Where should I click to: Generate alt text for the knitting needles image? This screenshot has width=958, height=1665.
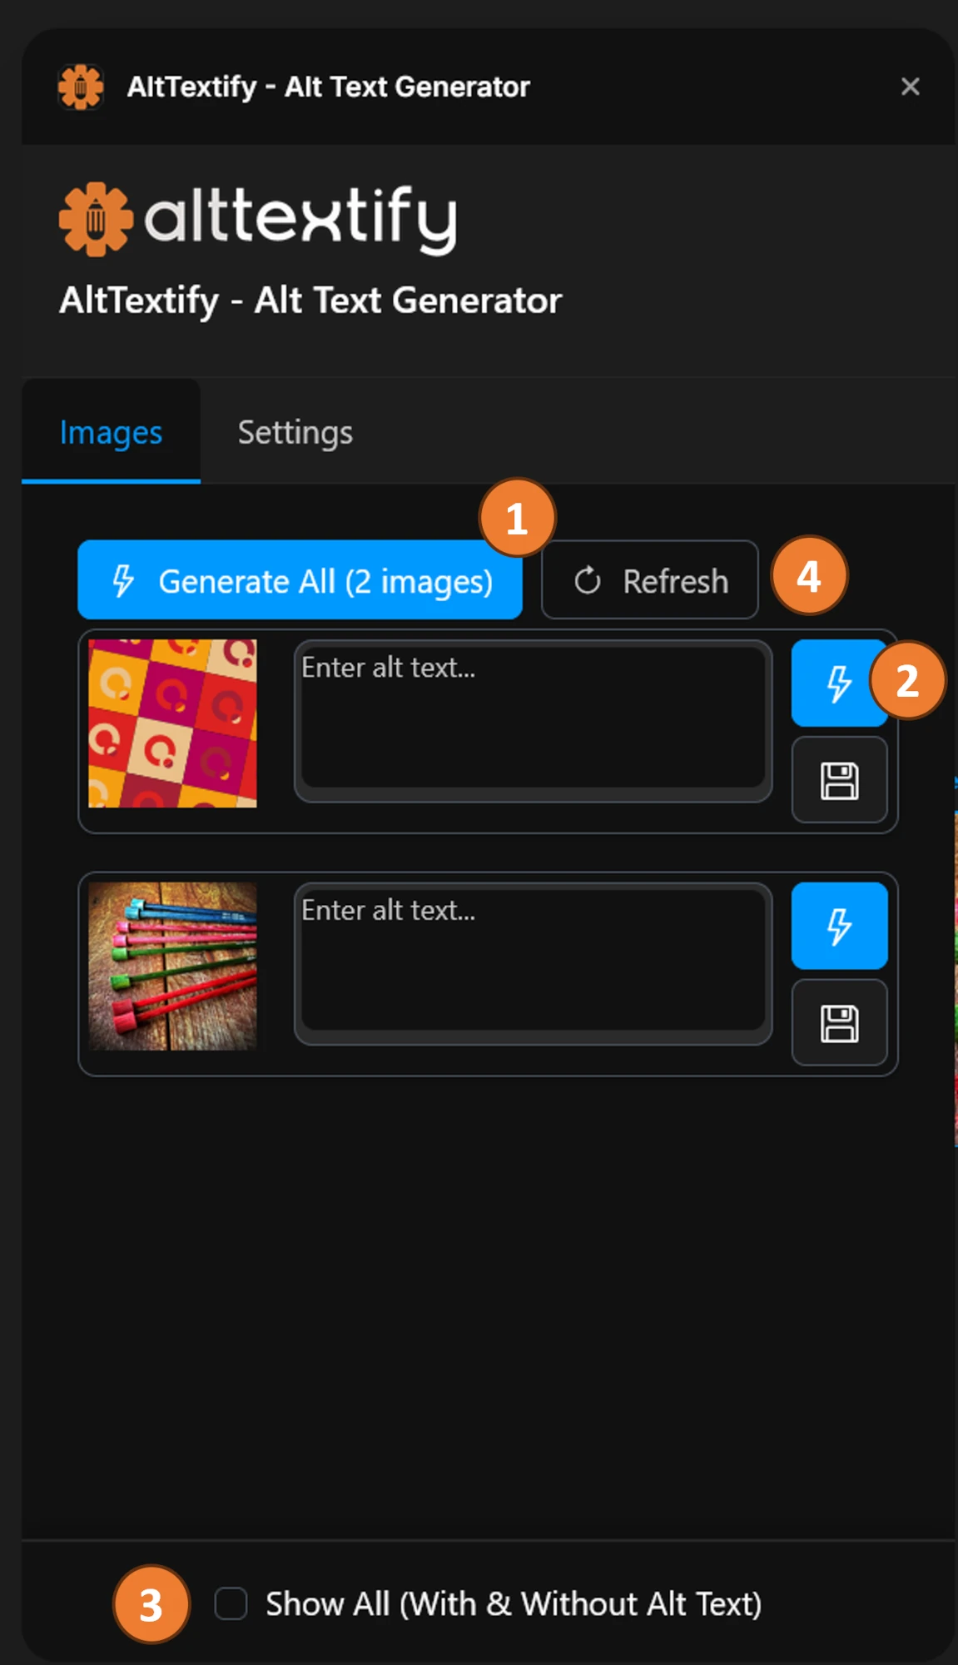click(x=839, y=924)
